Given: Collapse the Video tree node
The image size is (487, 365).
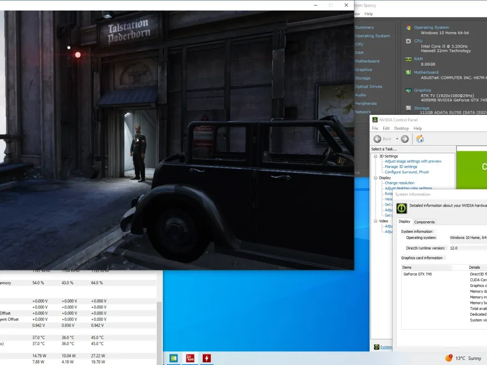Looking at the screenshot, I should point(376,221).
